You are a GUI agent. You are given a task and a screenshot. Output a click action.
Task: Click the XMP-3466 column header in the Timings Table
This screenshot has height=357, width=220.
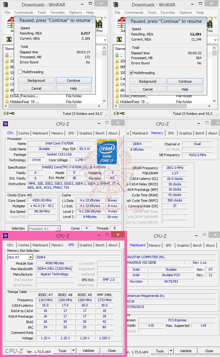pos(104,295)
